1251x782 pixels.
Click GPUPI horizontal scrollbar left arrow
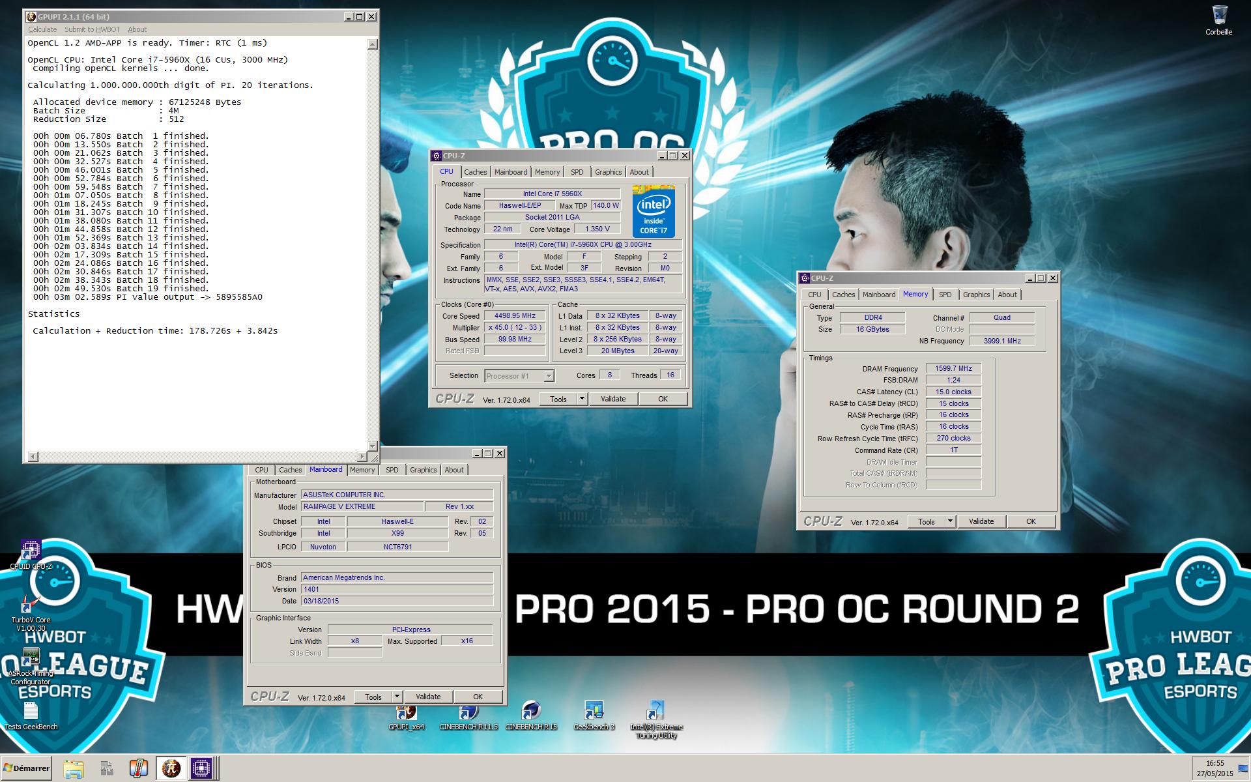tap(33, 456)
